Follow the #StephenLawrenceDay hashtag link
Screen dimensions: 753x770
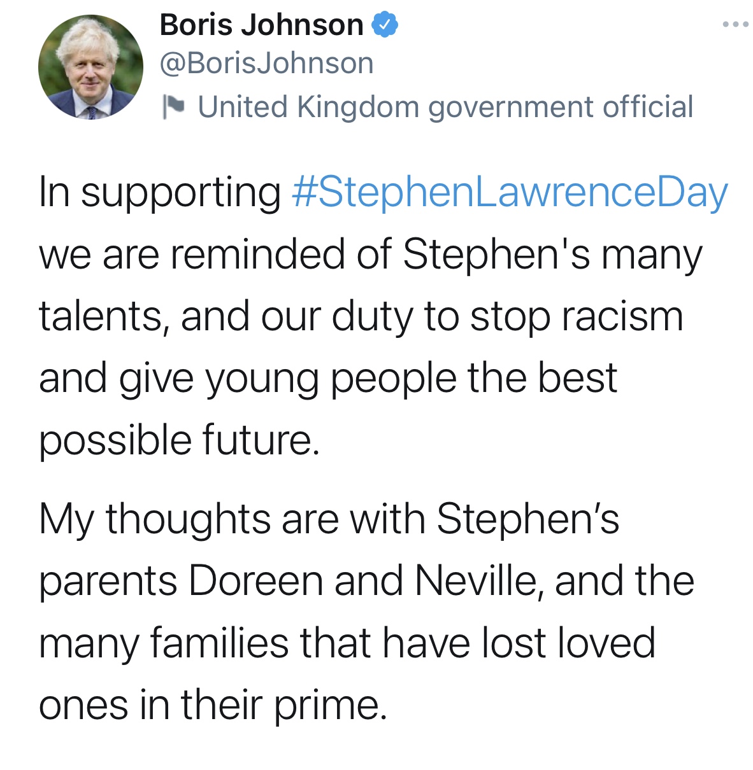coord(509,192)
